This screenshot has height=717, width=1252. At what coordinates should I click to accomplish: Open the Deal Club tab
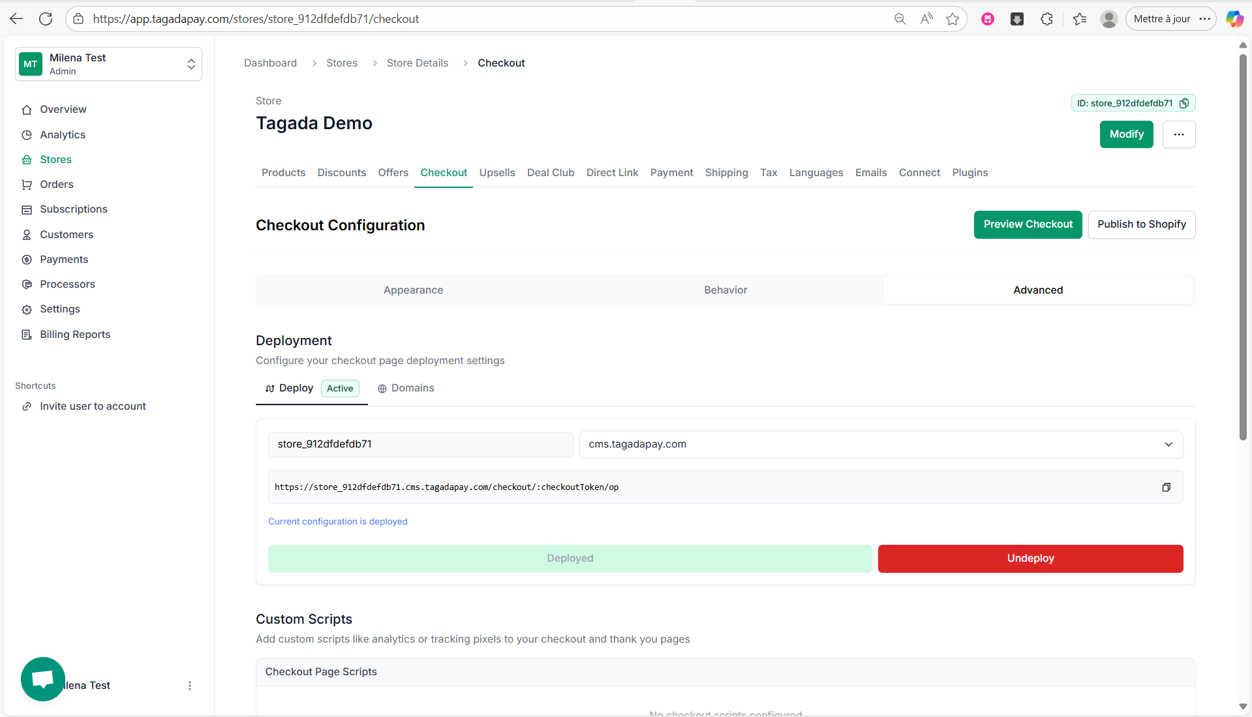(551, 173)
